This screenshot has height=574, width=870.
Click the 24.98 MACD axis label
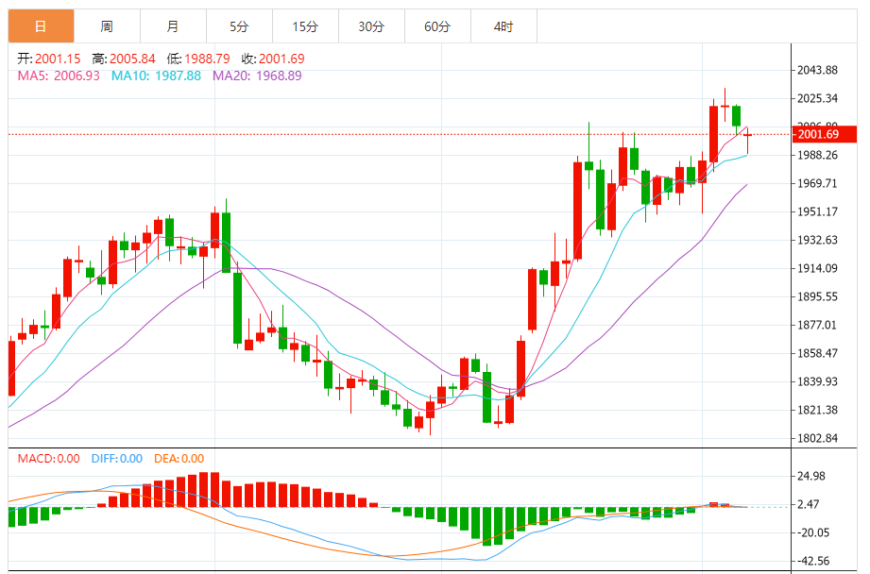(811, 476)
